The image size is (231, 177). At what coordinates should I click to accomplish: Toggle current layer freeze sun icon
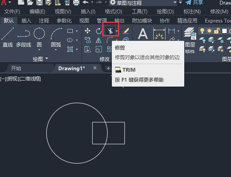tap(209, 31)
